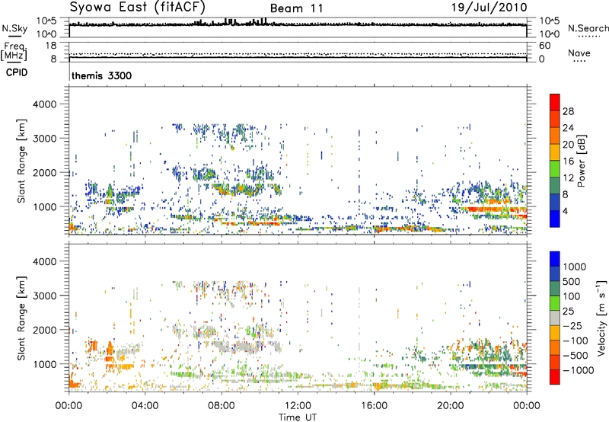Pick the red bottom segment of velocity colorbar
Image resolution: width=609 pixels, height=422 pixels.
click(555, 377)
